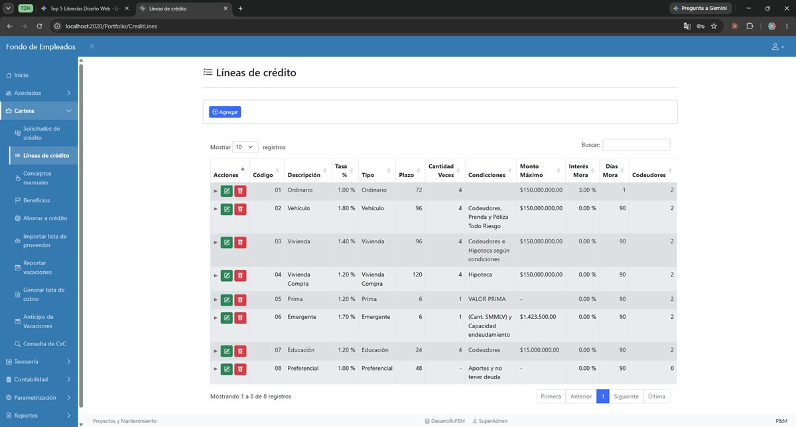Delete the Vehículo credit line row
The image size is (796, 427).
click(240, 209)
